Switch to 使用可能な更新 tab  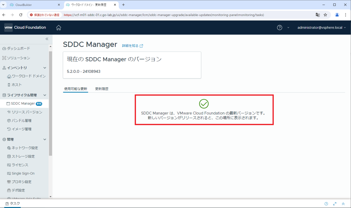click(75, 89)
